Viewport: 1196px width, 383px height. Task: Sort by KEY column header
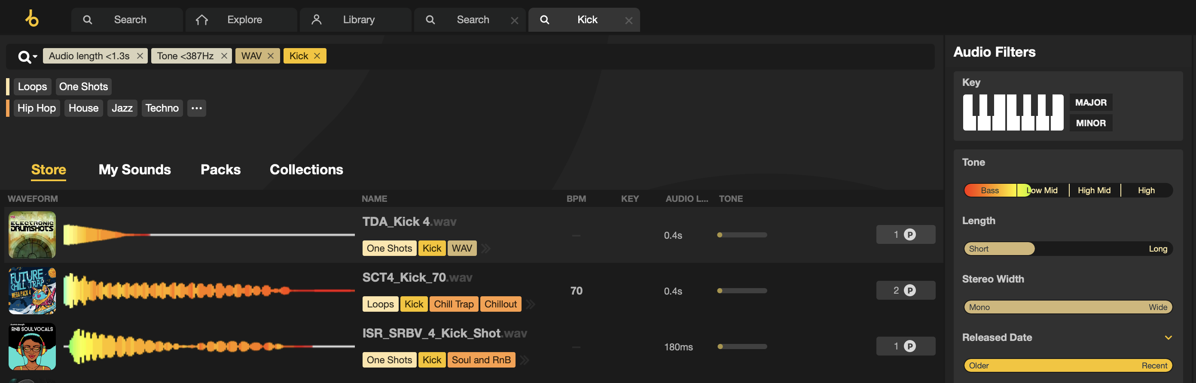[630, 199]
